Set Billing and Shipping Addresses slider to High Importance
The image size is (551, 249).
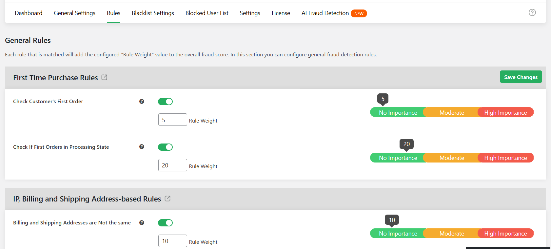pos(505,233)
